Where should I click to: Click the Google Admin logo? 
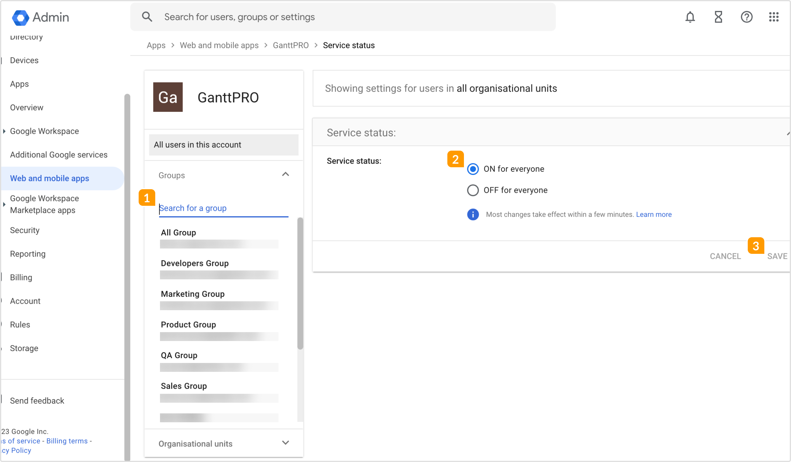(40, 17)
